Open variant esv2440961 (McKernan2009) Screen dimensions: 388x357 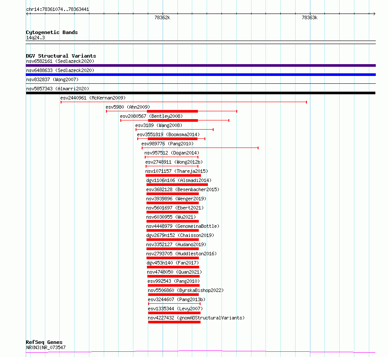[93, 98]
